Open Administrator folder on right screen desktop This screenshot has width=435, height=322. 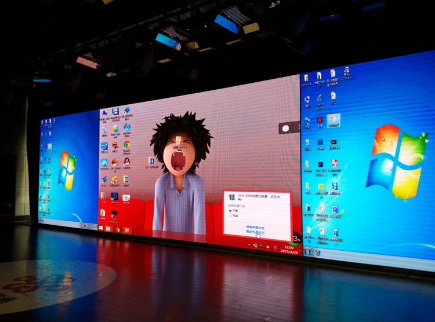tap(306, 78)
